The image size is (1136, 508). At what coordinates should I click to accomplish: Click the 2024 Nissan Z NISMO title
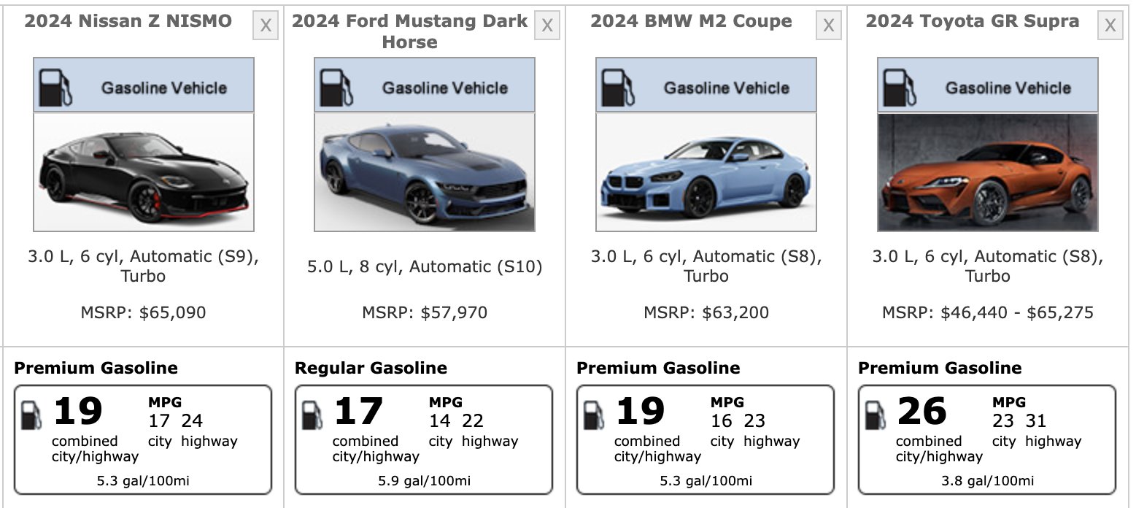[x=128, y=21]
